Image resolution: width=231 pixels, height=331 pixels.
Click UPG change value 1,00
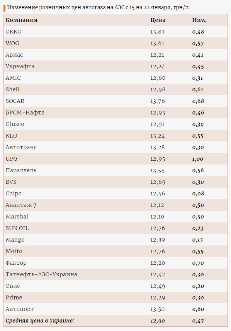coord(197,159)
